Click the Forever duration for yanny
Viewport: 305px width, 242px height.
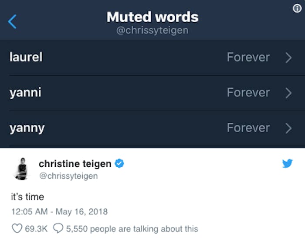pos(248,128)
